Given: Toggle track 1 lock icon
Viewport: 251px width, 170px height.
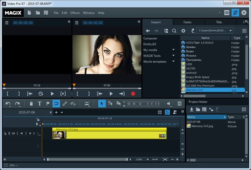Looking at the screenshot, I should pyautogui.click(x=5, y=133).
